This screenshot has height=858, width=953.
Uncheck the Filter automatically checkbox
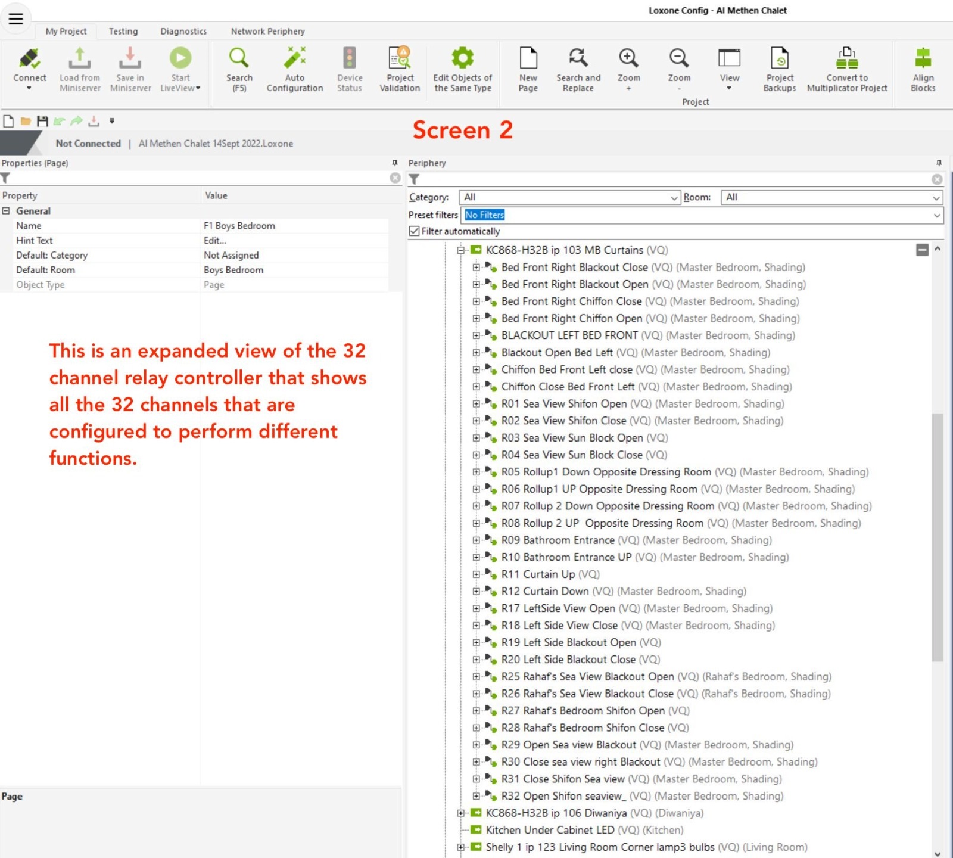coord(415,231)
